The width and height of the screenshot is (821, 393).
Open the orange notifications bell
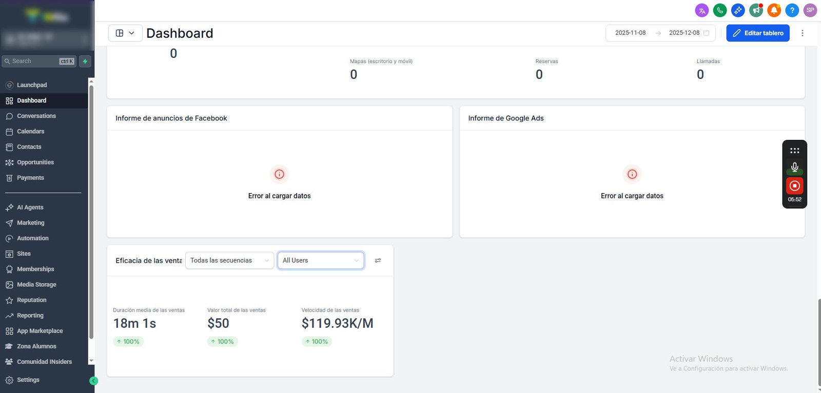(x=774, y=10)
